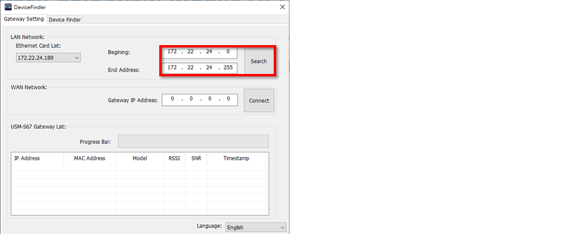The image size is (579, 234).
Task: Click the Gateway IP Address last octet
Action: [x=229, y=99]
